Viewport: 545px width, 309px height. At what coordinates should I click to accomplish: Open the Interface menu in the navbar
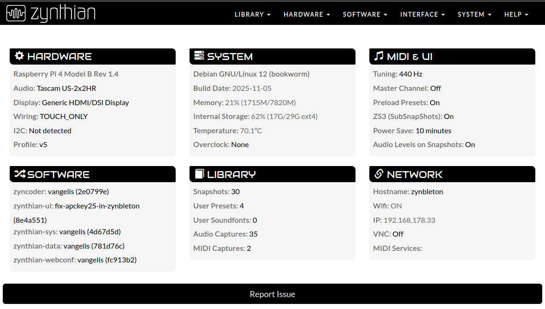[422, 14]
